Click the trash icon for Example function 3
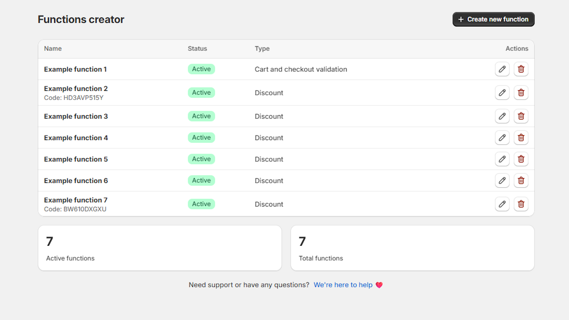 [x=521, y=116]
